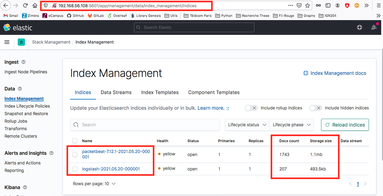Open Alerts and Actions in sidebar
The image size is (383, 196).
click(23, 163)
